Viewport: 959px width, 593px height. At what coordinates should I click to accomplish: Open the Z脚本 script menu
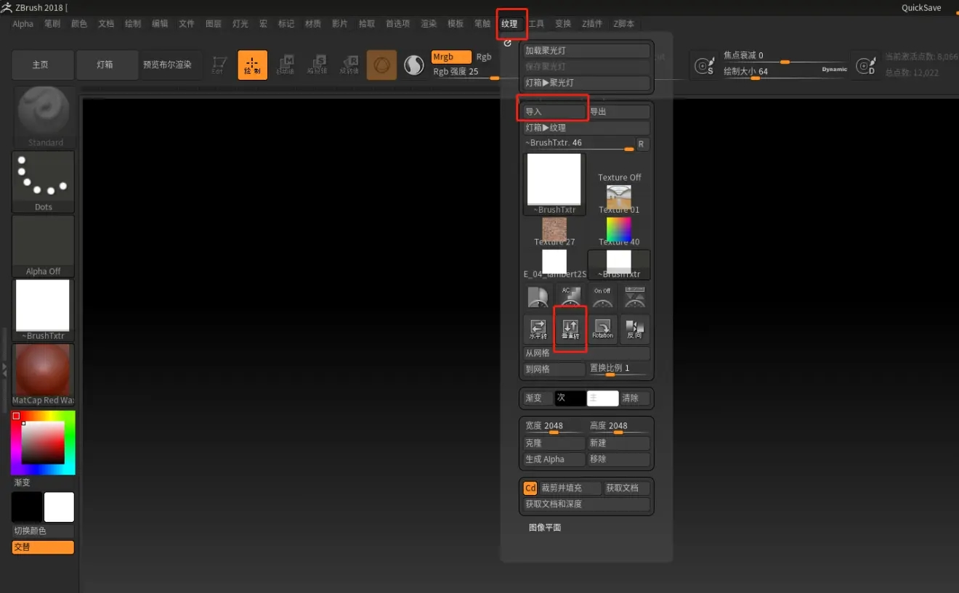[623, 24]
